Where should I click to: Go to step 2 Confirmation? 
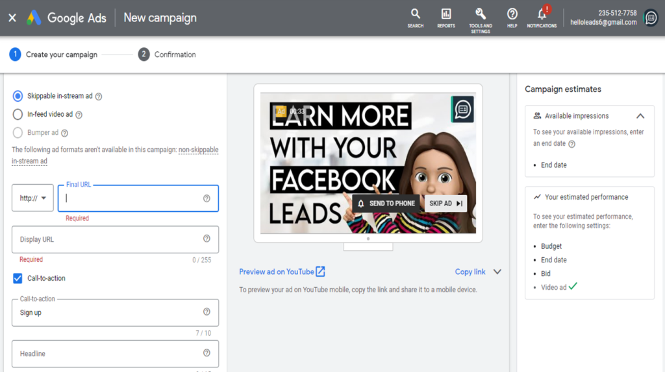click(x=167, y=54)
